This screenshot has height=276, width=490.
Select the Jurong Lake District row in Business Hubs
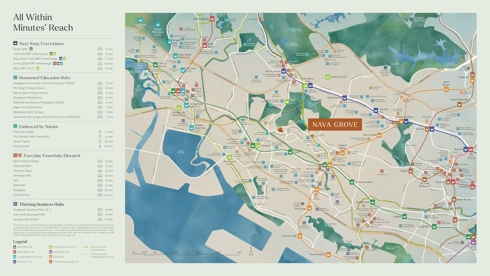[63, 219]
